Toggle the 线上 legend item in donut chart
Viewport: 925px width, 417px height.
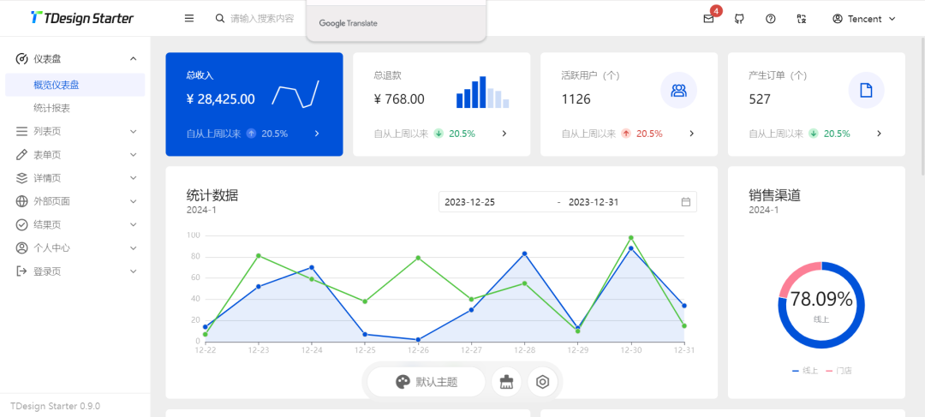(806, 371)
